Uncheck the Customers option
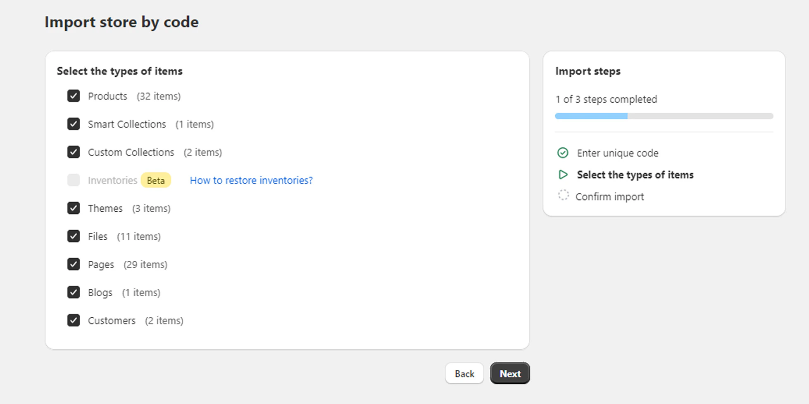This screenshot has height=404, width=809. [x=73, y=320]
